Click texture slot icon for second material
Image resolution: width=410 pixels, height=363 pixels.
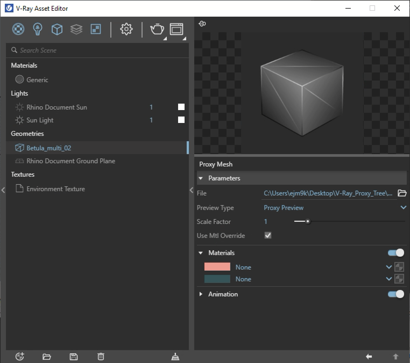pyautogui.click(x=399, y=279)
